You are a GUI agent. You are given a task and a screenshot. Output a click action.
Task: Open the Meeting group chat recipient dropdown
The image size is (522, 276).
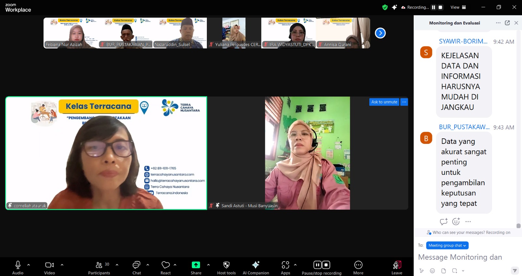447,245
